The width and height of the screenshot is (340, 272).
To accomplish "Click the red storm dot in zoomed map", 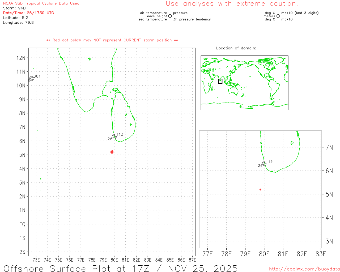I will (x=260, y=189).
